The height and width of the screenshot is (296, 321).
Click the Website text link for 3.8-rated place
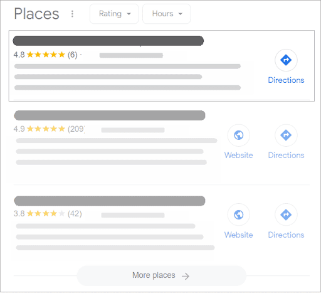(239, 235)
